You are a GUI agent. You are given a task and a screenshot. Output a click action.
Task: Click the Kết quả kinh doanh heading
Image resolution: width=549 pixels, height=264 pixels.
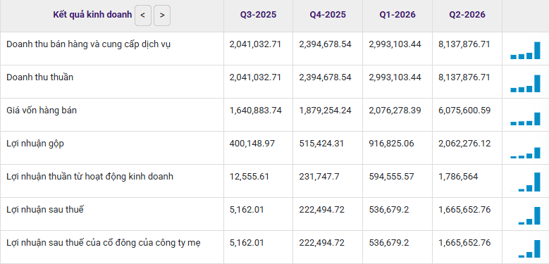pyautogui.click(x=92, y=15)
